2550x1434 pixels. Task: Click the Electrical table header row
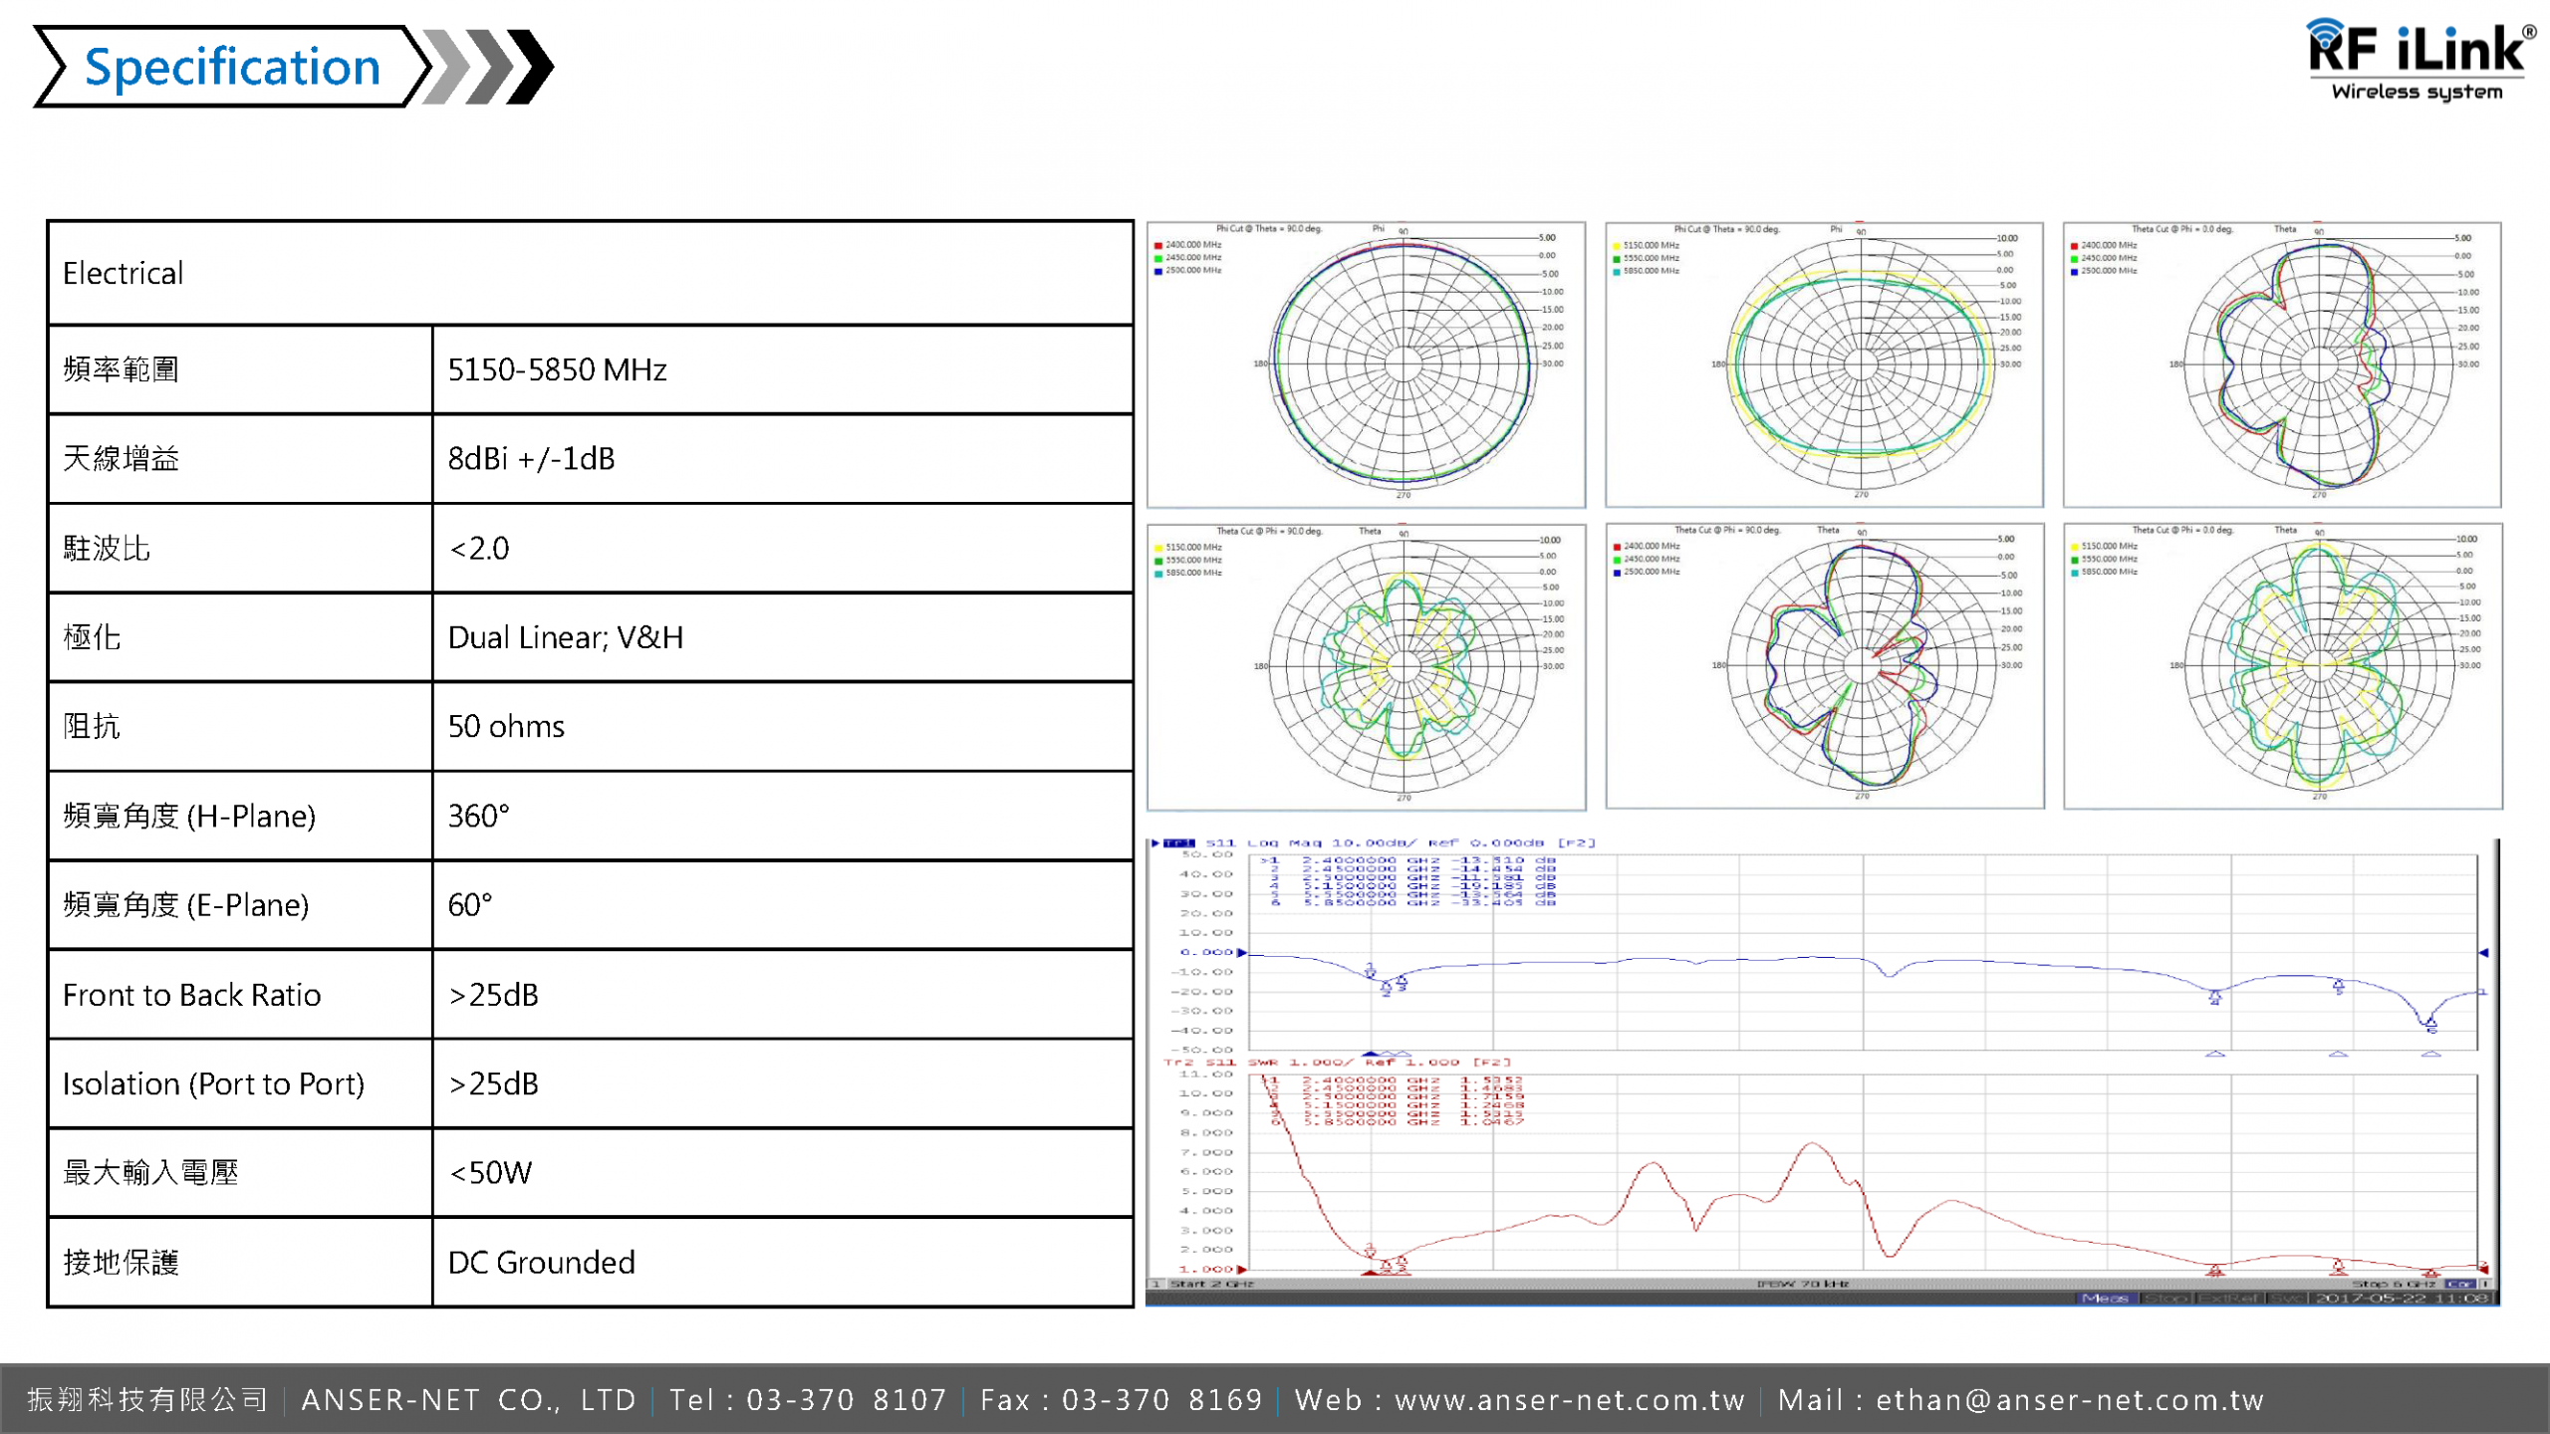click(590, 273)
